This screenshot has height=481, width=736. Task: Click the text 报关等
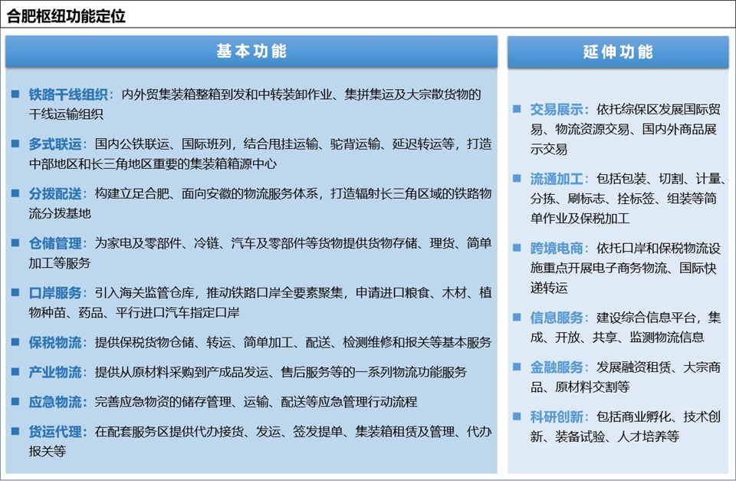click(x=47, y=451)
